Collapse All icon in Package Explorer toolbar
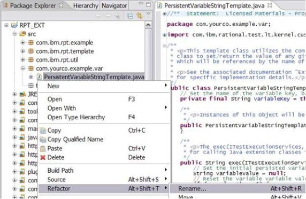The image size is (306, 199). click(x=130, y=16)
